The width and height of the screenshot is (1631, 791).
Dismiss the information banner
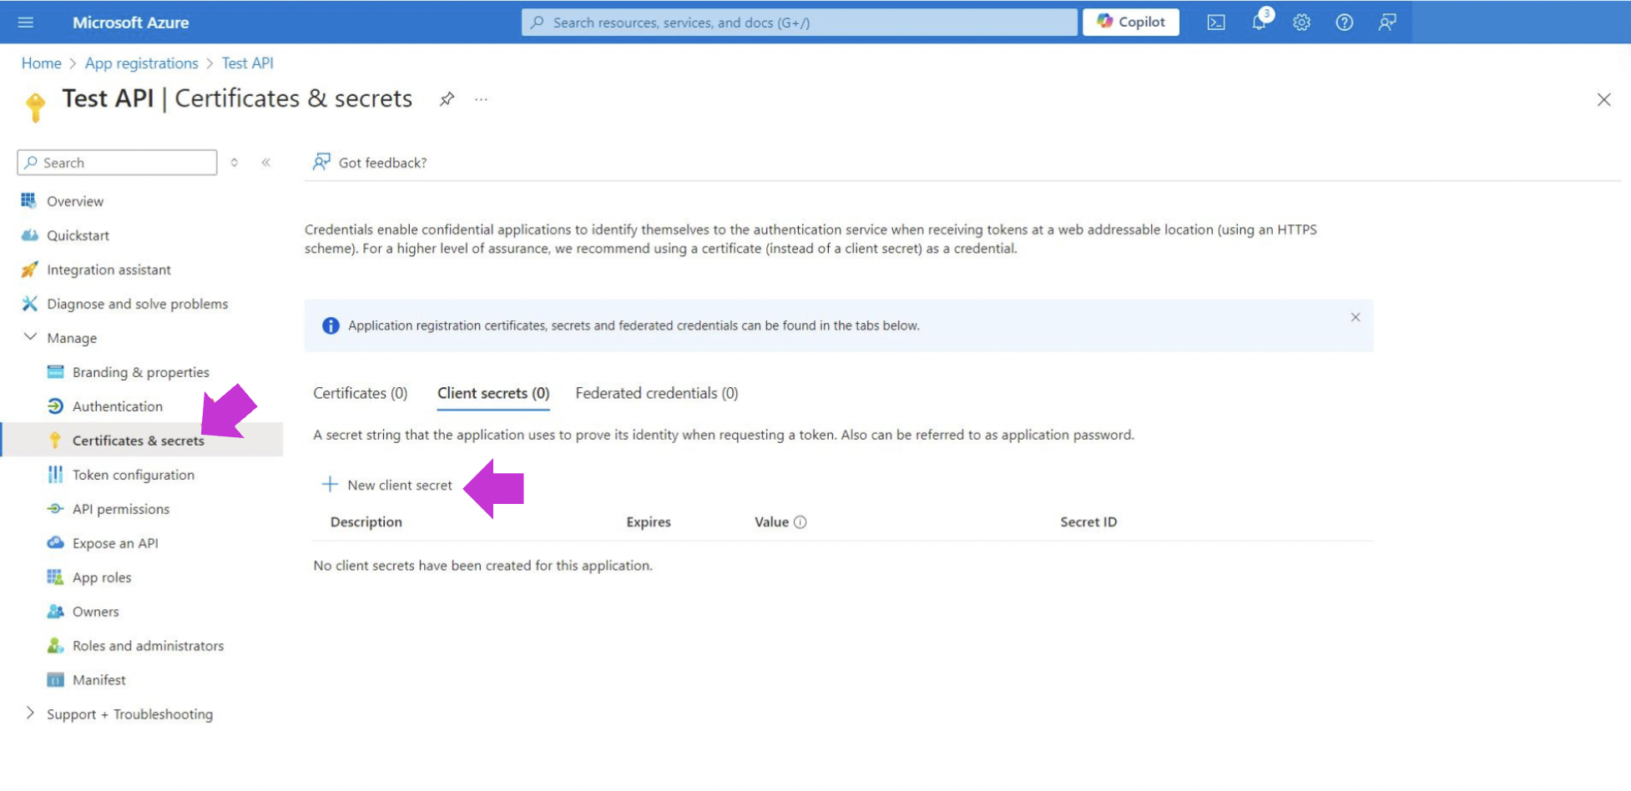(x=1355, y=317)
